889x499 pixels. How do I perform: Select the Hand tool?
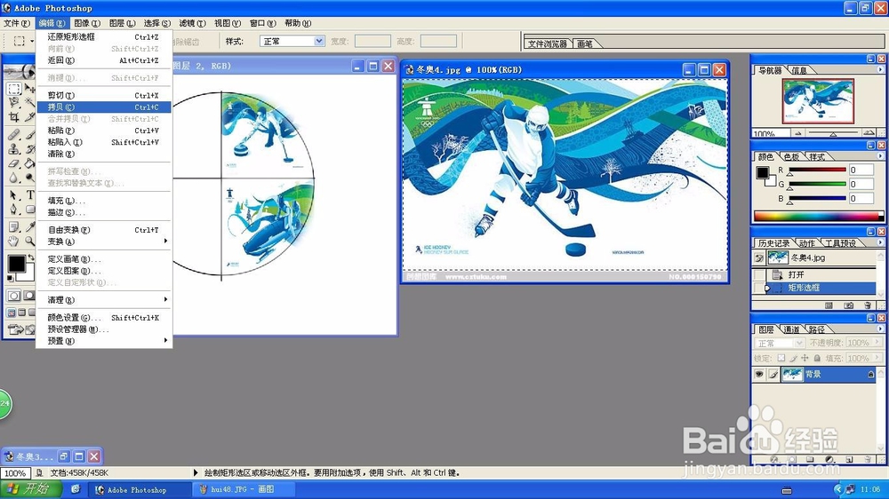(x=14, y=242)
